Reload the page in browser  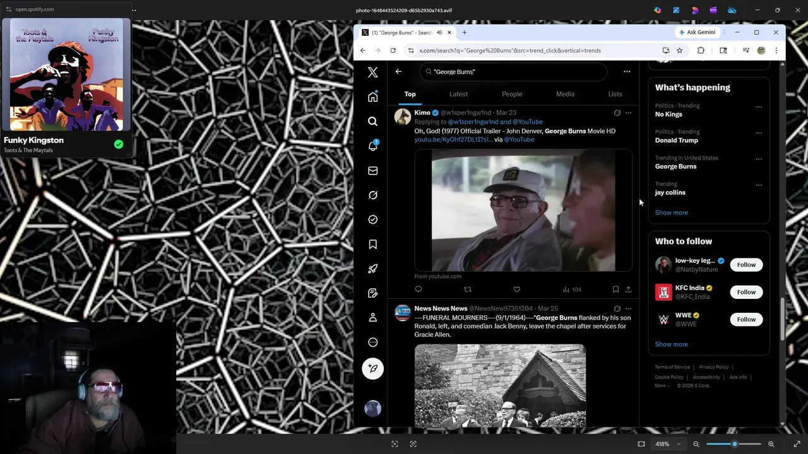tap(393, 50)
